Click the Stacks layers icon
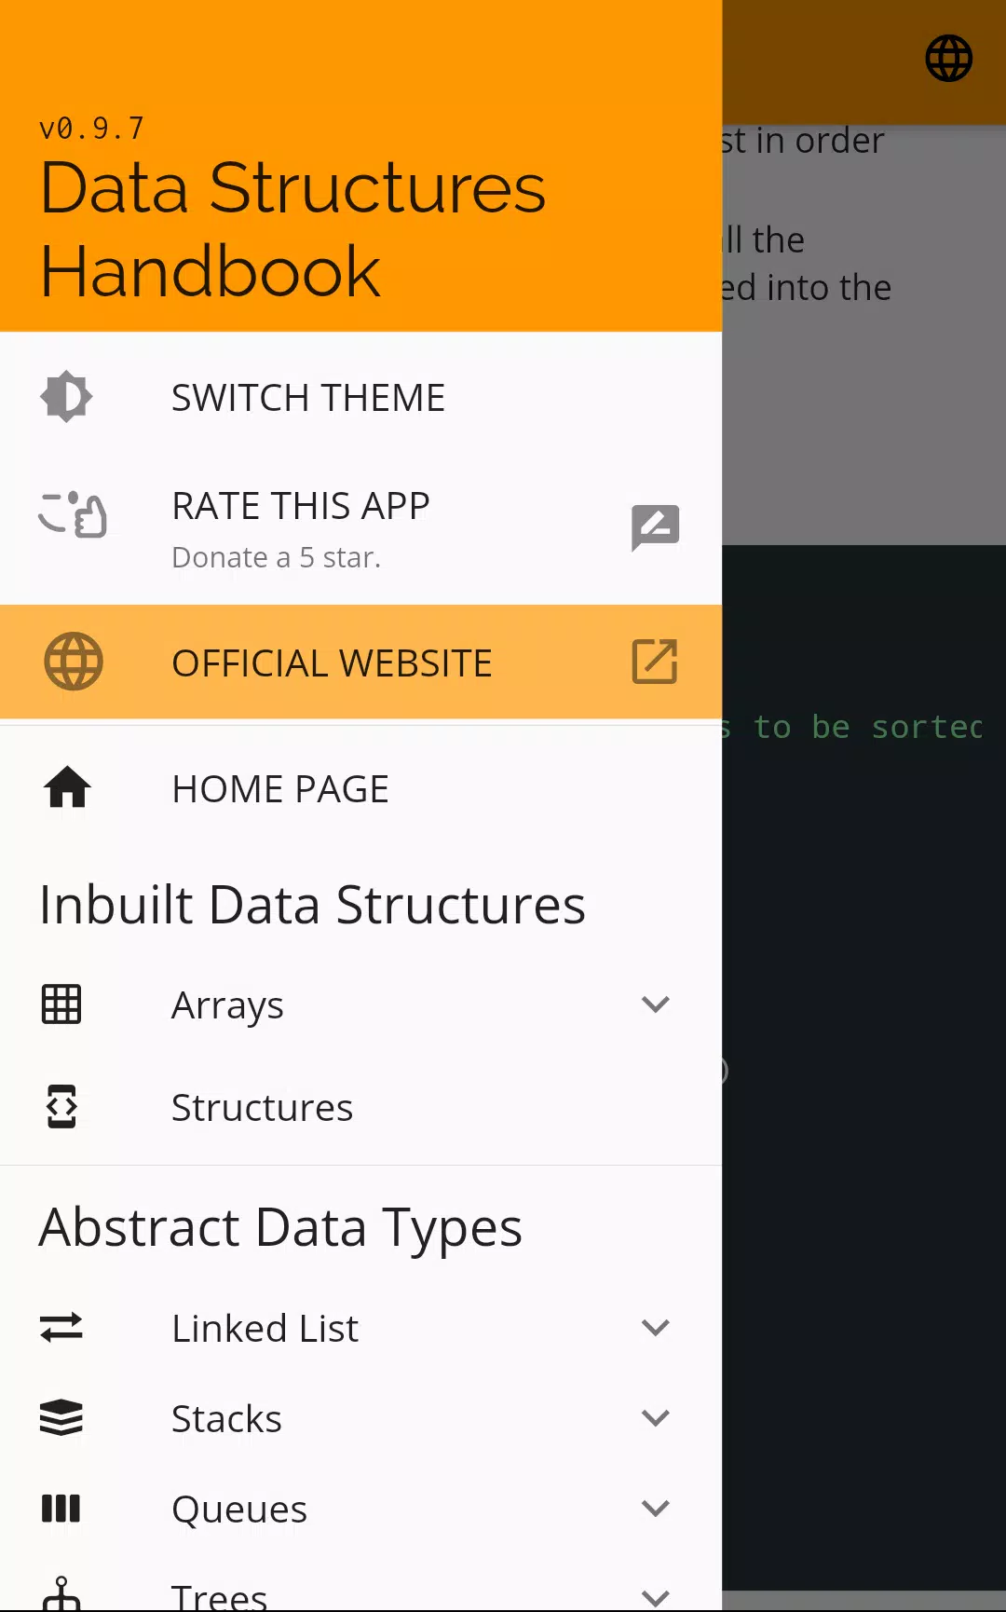This screenshot has width=1006, height=1612. tap(61, 1417)
